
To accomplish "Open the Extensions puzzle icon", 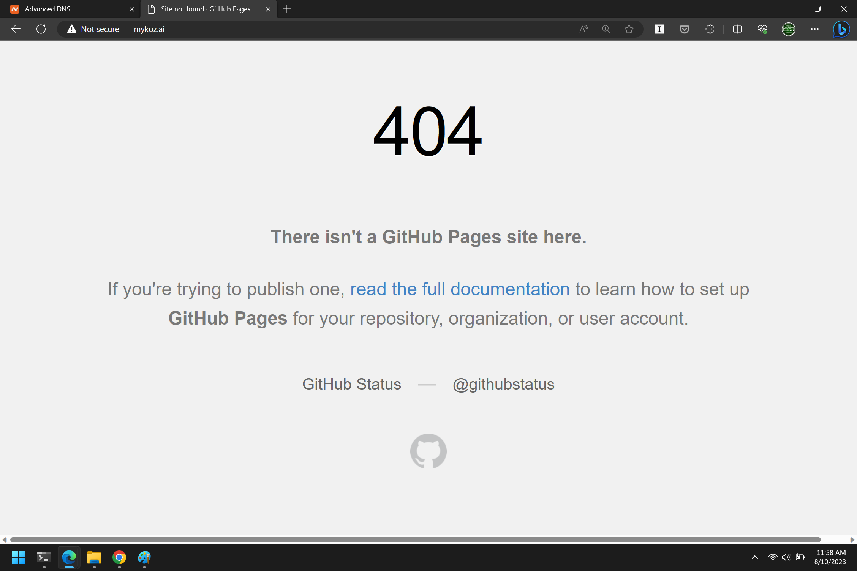I will click(x=710, y=29).
